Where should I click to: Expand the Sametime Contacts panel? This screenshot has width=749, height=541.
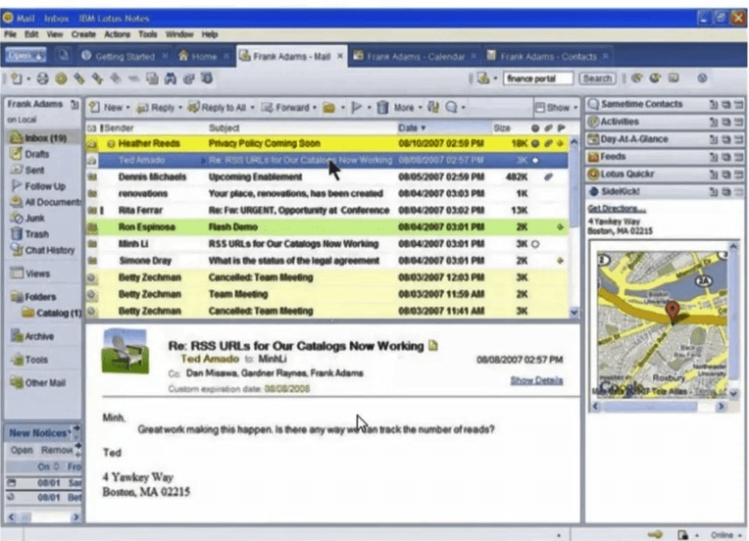click(640, 104)
